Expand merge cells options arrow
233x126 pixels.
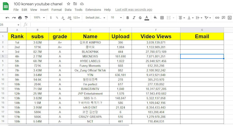pos(173,18)
